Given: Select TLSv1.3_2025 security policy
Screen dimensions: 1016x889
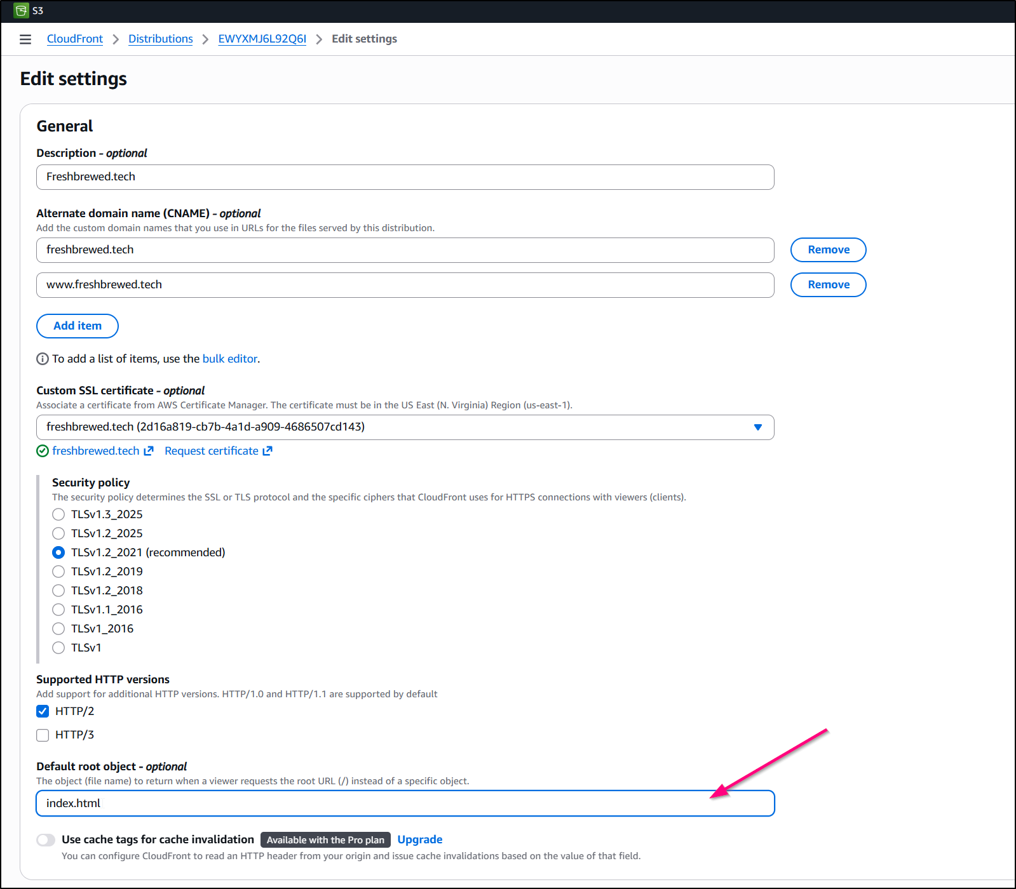Looking at the screenshot, I should tap(58, 514).
